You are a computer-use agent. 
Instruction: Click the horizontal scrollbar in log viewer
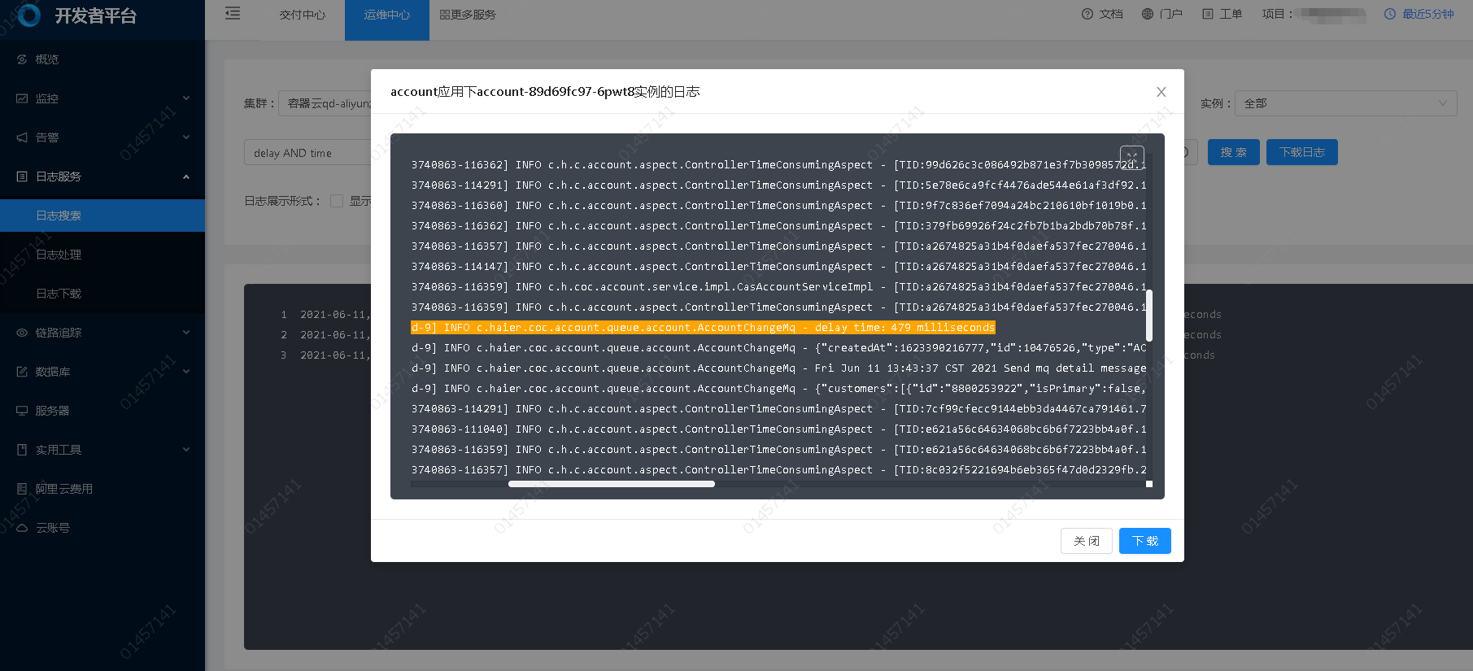pyautogui.click(x=612, y=484)
